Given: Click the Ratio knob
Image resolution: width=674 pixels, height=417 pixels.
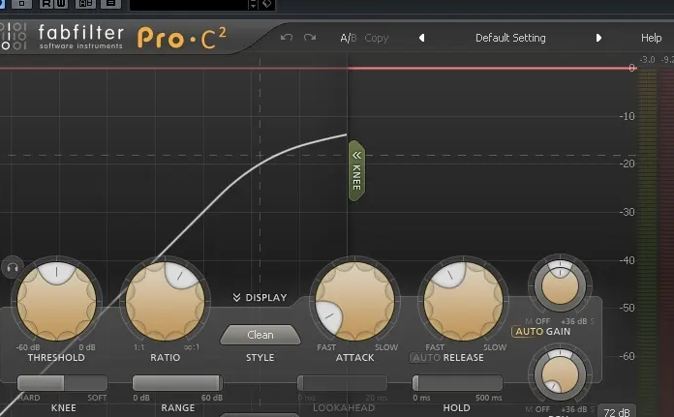Looking at the screenshot, I should coord(165,302).
